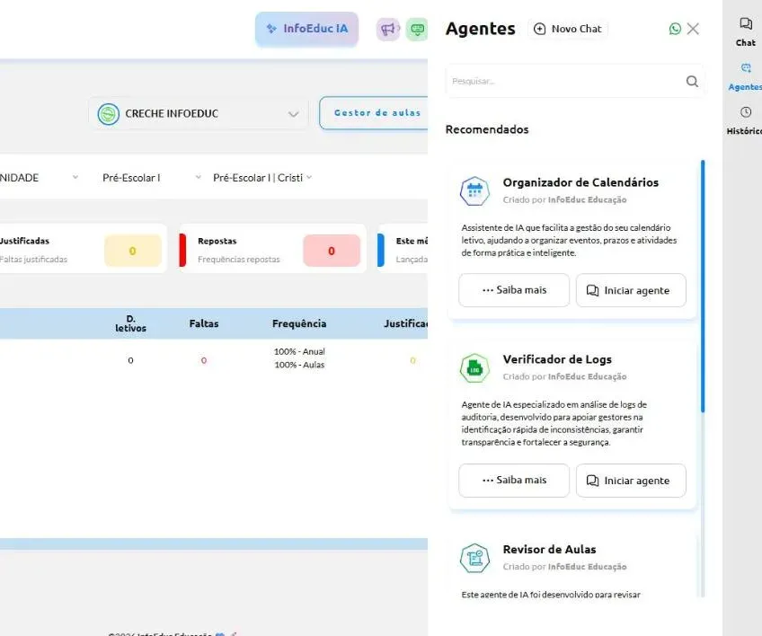Viewport: 762px width, 636px height.
Task: Click the Agentes panel blue scrollbar
Action: point(703,287)
